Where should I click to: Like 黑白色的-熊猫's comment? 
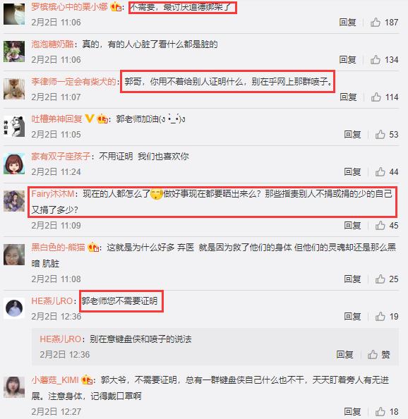(x=380, y=279)
